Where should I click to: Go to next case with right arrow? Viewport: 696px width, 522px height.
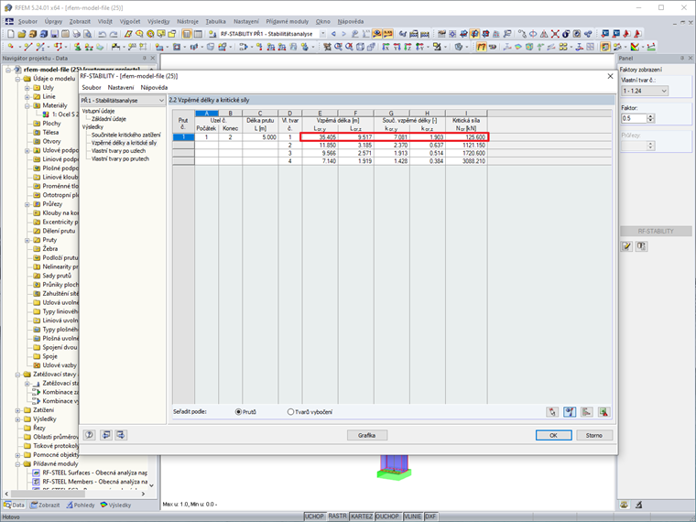pyautogui.click(x=343, y=34)
